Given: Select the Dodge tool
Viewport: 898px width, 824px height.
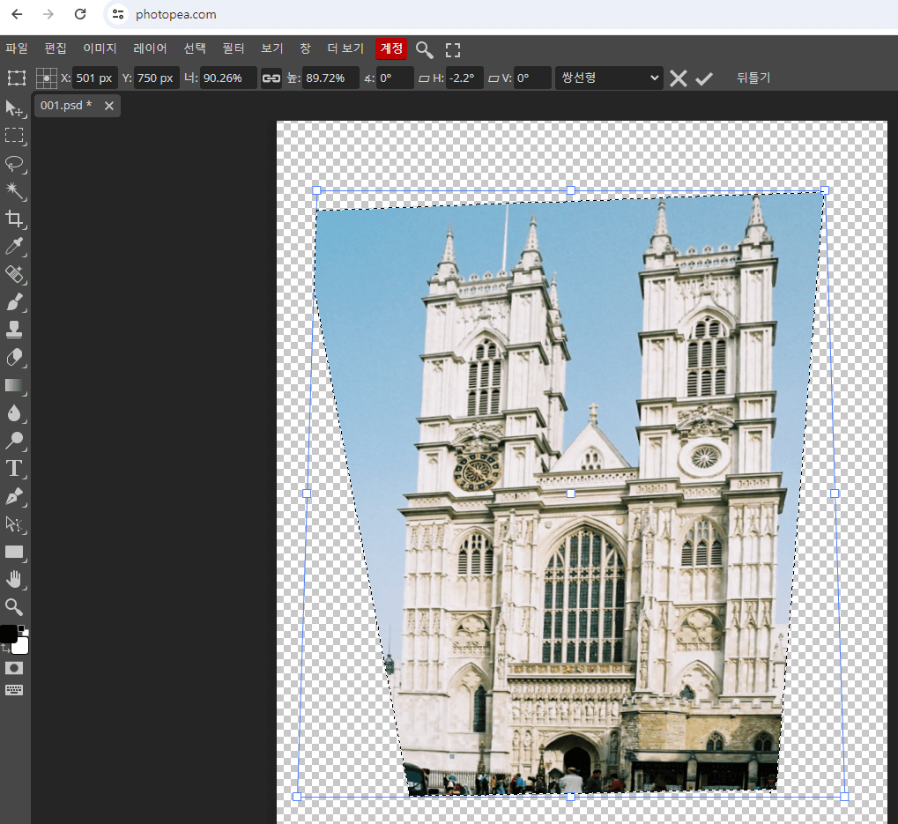Looking at the screenshot, I should click(14, 441).
